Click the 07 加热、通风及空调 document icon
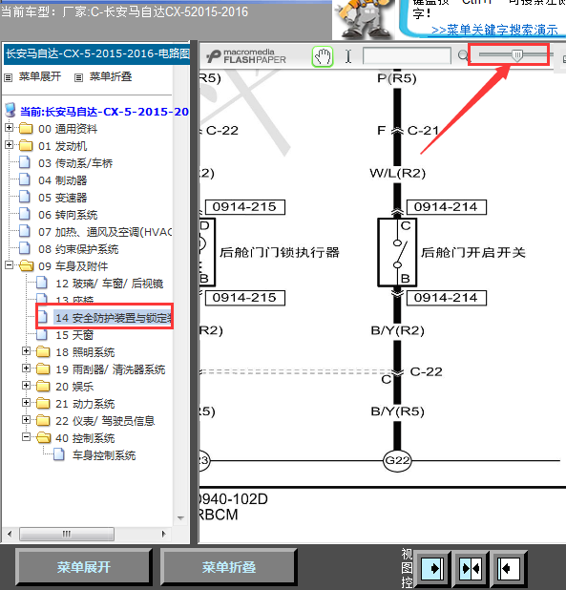 pos(25,231)
